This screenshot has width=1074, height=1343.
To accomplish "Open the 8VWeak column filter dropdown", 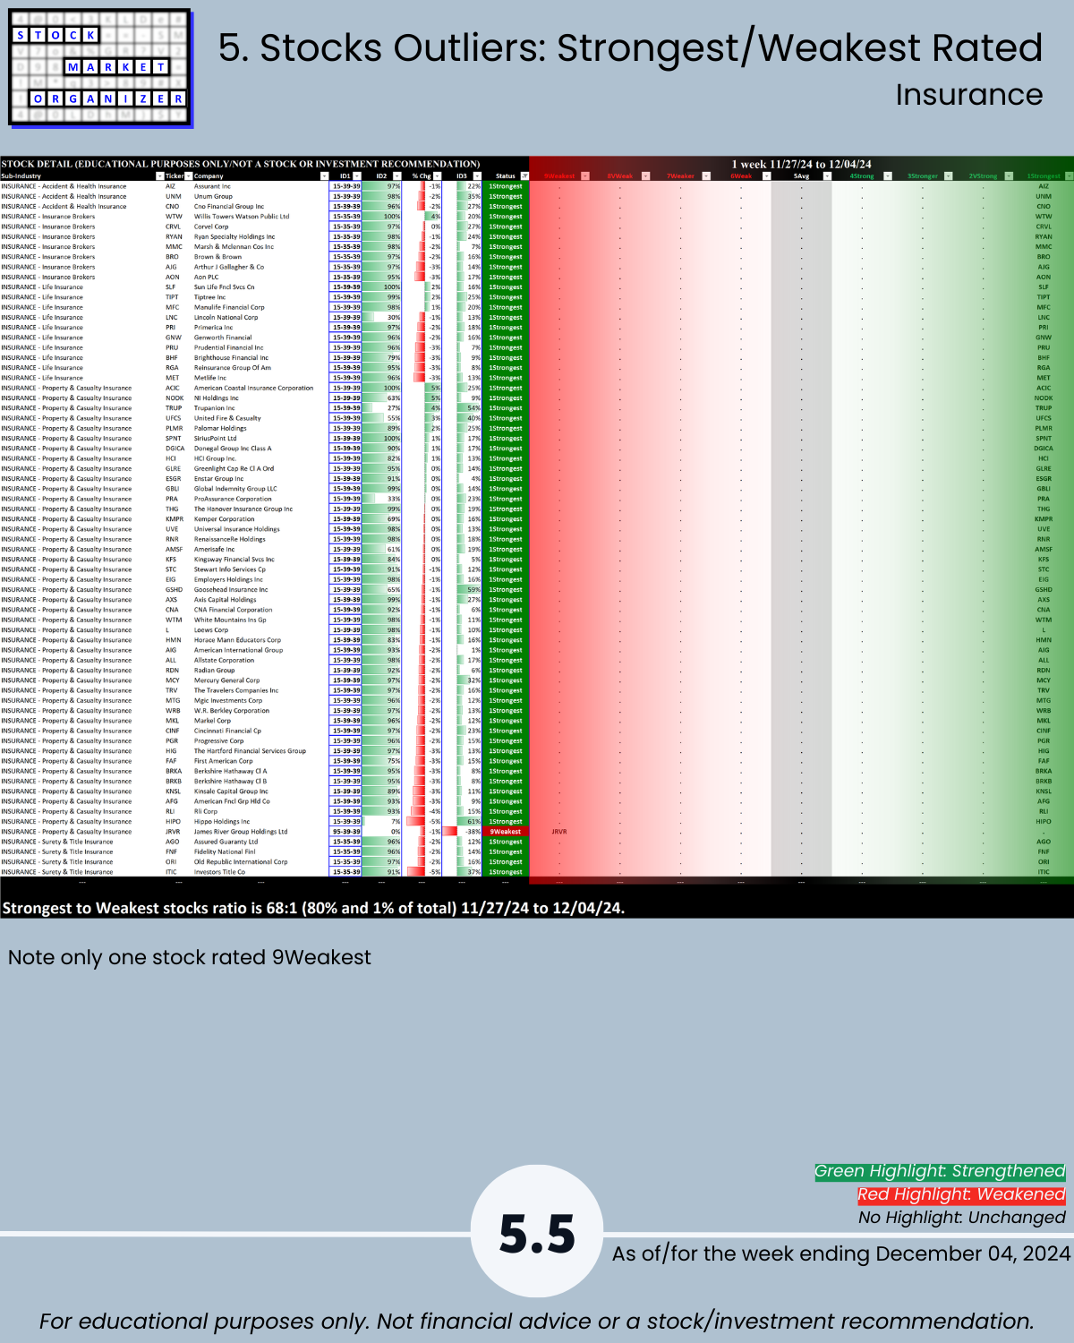I will pos(645,176).
